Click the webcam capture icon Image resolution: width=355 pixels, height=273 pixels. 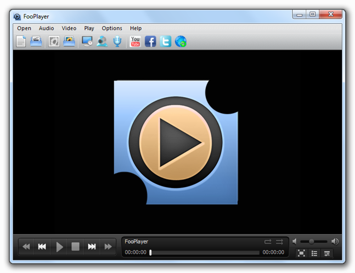pyautogui.click(x=102, y=41)
